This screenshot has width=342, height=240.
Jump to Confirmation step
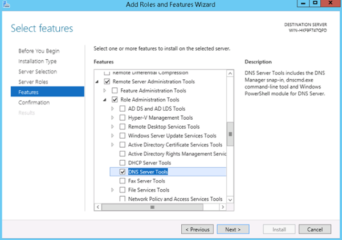[x=34, y=103]
